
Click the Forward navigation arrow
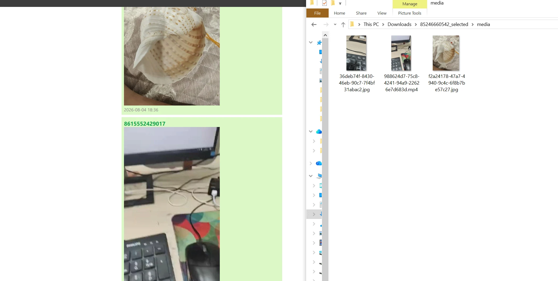326,24
